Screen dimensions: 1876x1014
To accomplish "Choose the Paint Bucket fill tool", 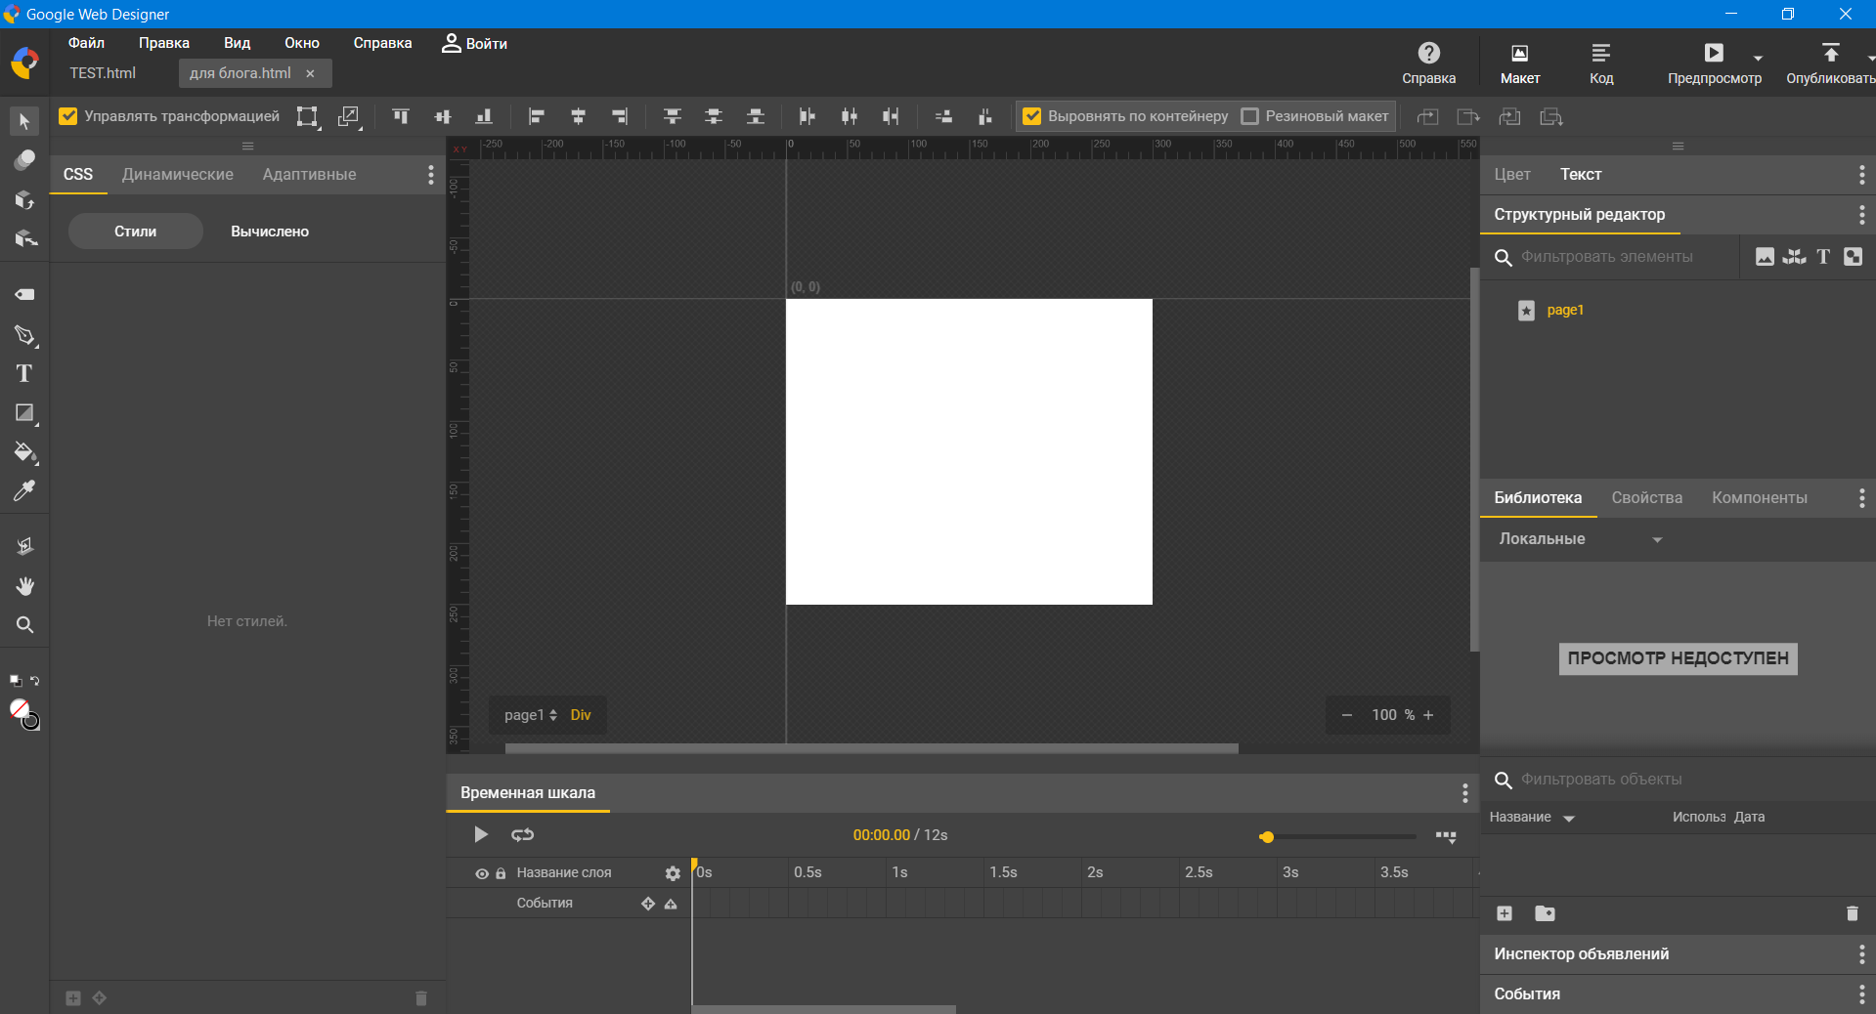I will tap(24, 452).
